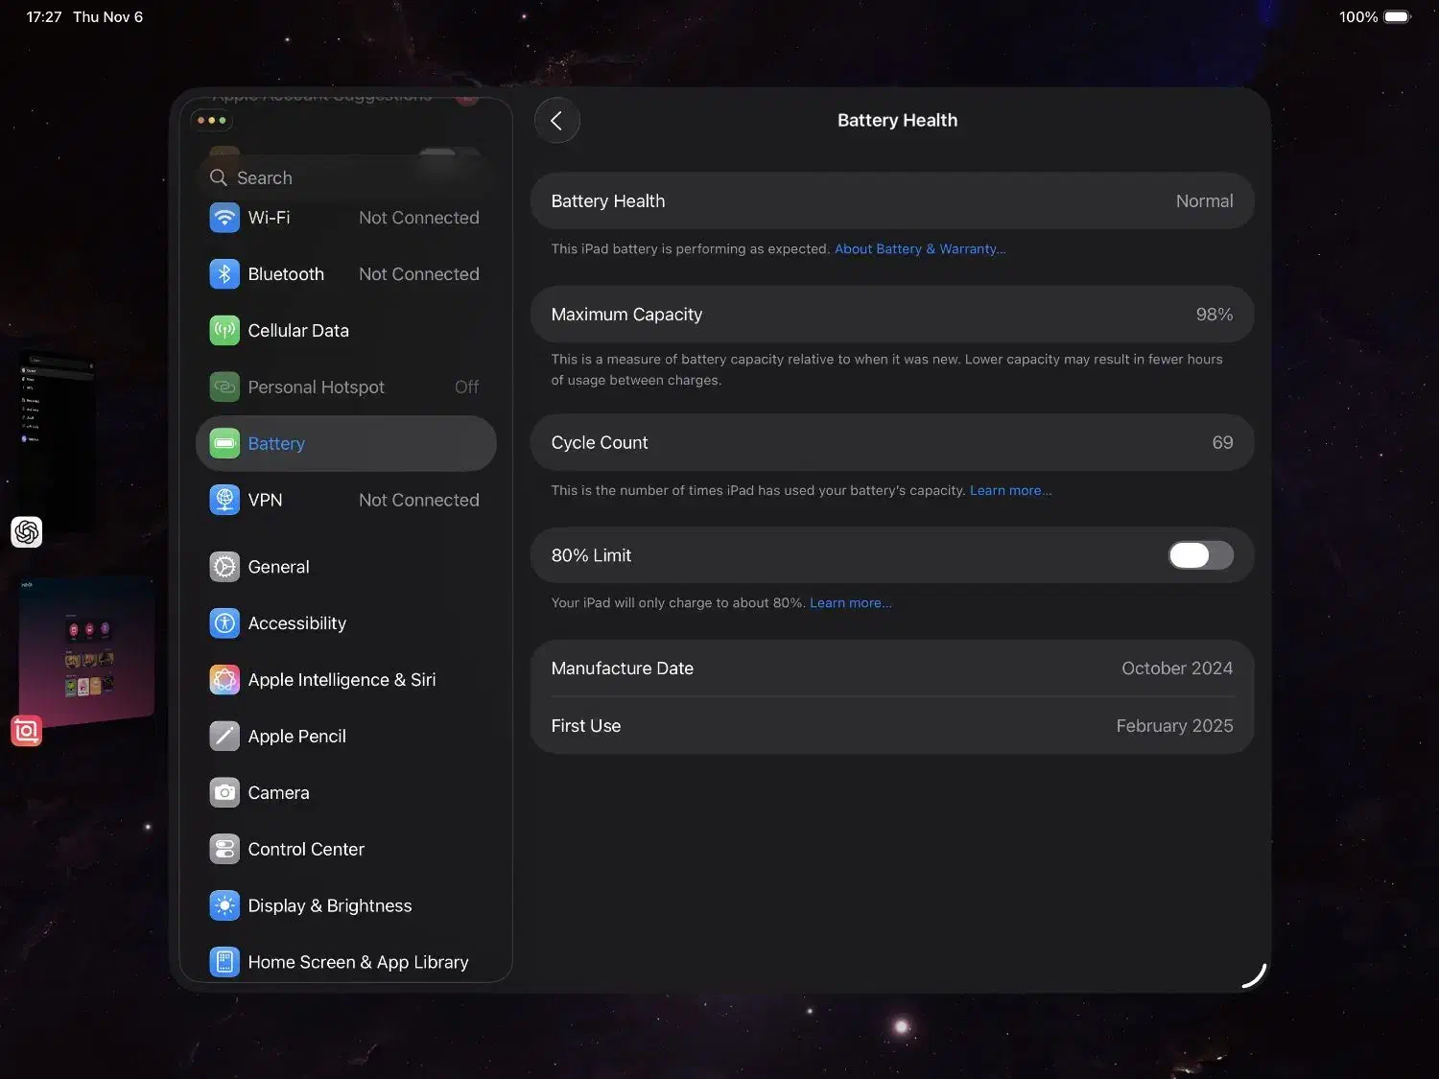Click the Wi-Fi settings icon

pos(224,218)
